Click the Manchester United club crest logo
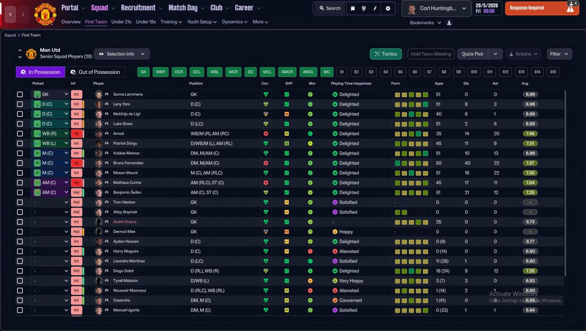The image size is (586, 331). tap(45, 14)
